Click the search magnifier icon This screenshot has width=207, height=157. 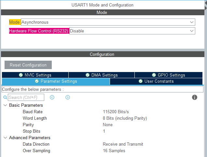(x=5, y=97)
